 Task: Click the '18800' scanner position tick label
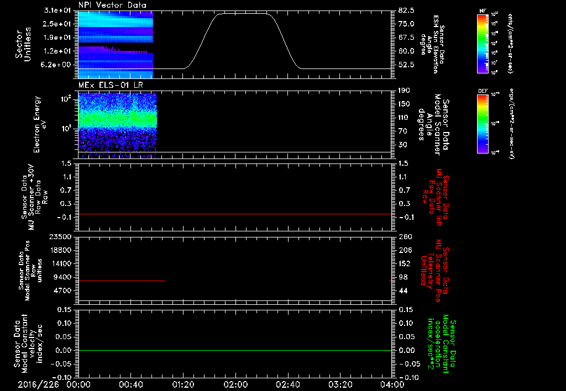tap(60, 250)
